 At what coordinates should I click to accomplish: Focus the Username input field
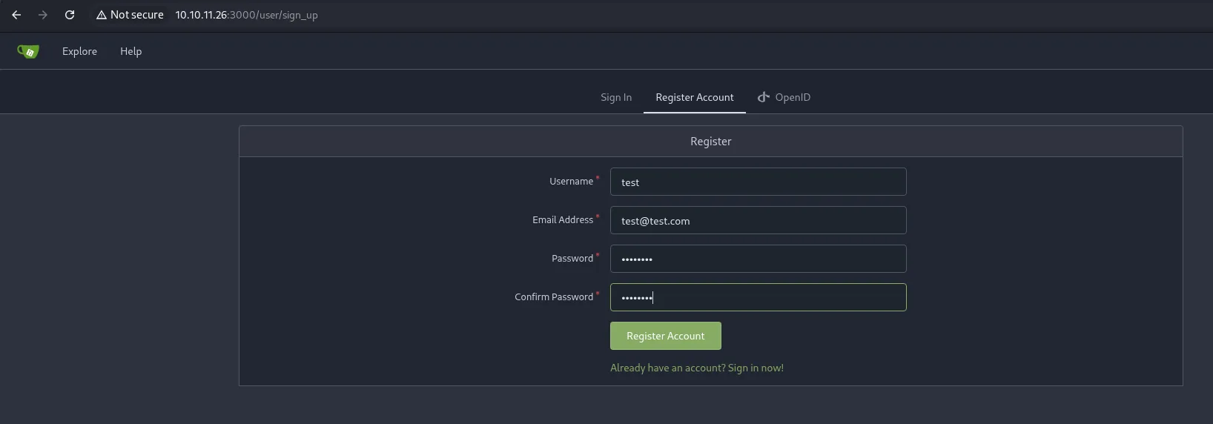coord(758,182)
